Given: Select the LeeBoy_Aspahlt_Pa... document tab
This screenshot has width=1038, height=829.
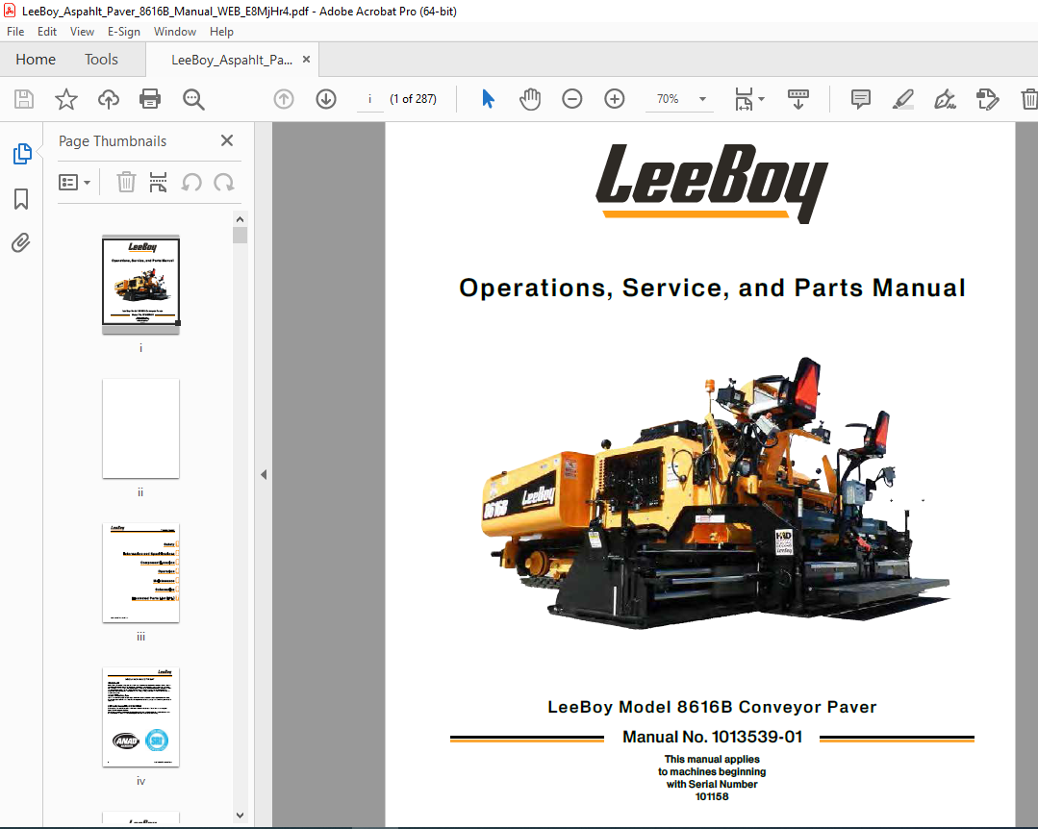Looking at the screenshot, I should (232, 61).
